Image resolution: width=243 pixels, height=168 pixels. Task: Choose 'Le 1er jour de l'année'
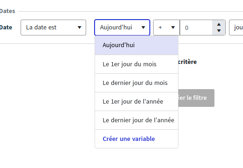pyautogui.click(x=136, y=102)
